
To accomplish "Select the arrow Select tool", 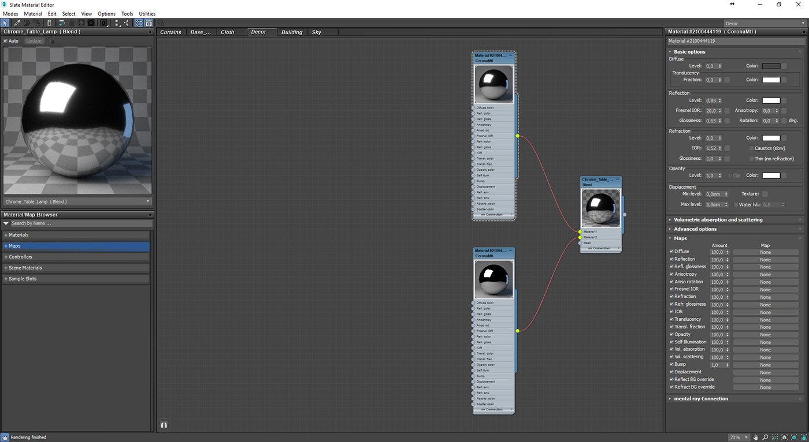I will click(x=6, y=23).
